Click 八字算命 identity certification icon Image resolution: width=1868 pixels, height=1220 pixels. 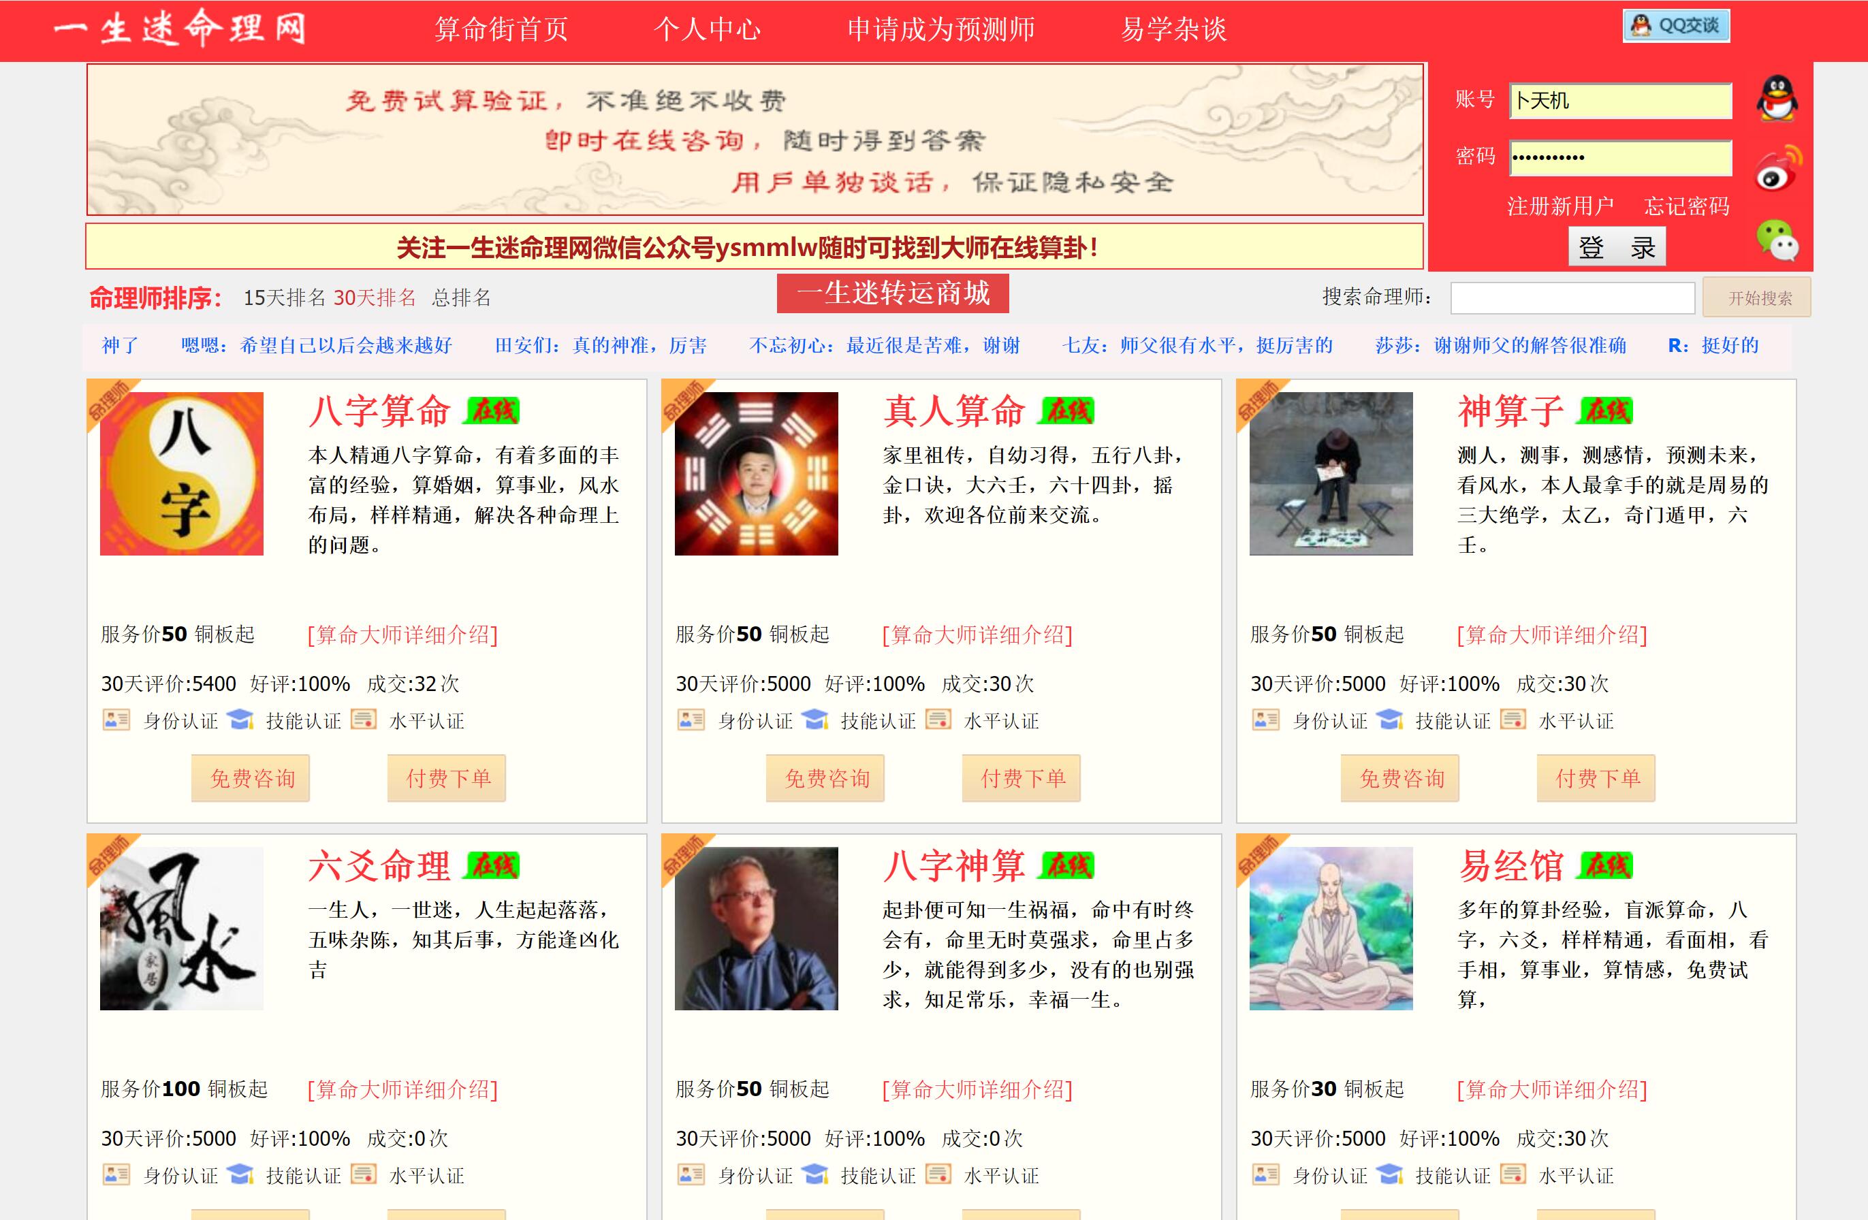pyautogui.click(x=116, y=720)
